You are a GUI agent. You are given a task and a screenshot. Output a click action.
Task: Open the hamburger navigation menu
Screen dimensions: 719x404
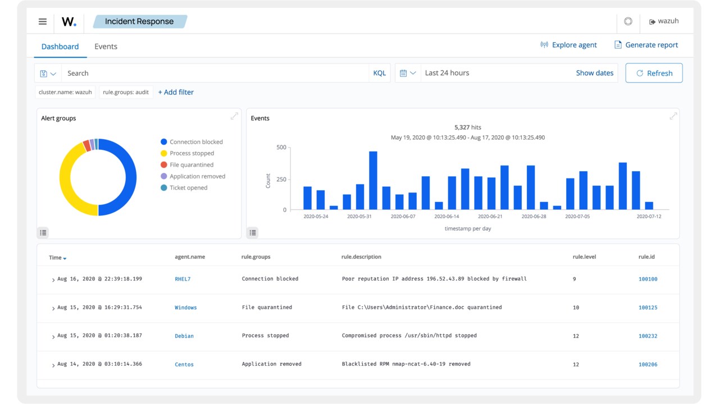pos(43,21)
